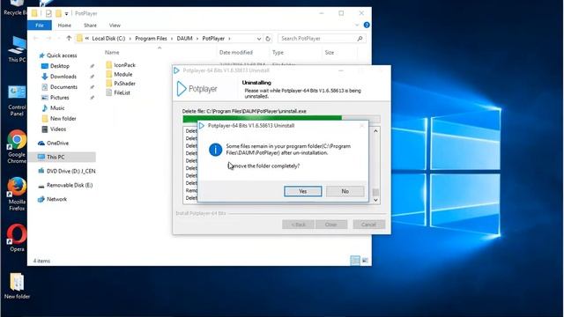Click the Back button in uninstaller
The width and height of the screenshot is (564, 317).
(298, 225)
